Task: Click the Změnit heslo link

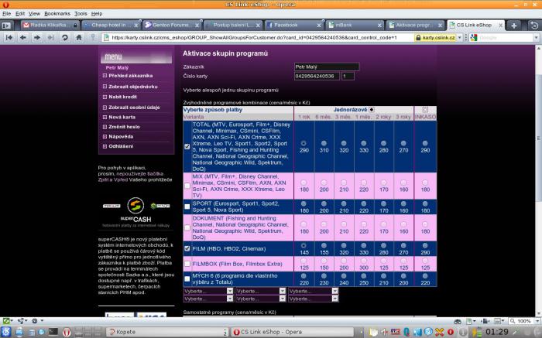Action: (x=124, y=127)
